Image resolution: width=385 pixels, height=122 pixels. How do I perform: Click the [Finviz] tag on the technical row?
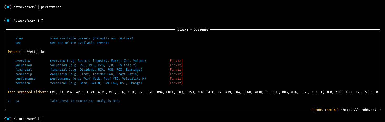[175, 83]
